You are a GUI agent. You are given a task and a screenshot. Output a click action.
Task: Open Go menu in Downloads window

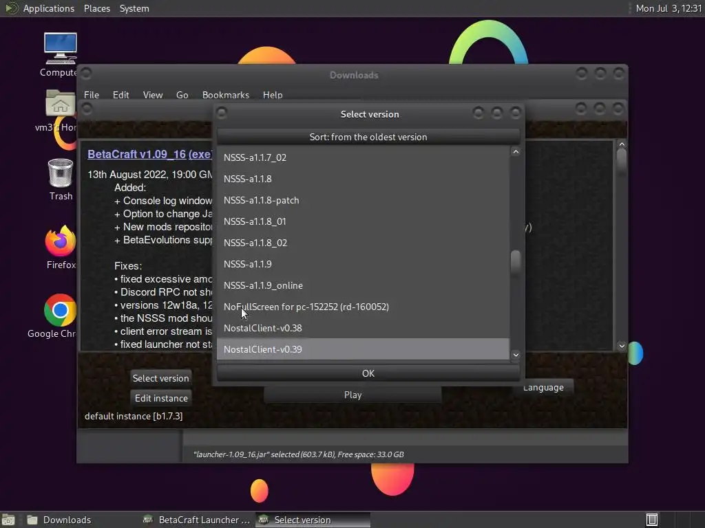tap(182, 95)
